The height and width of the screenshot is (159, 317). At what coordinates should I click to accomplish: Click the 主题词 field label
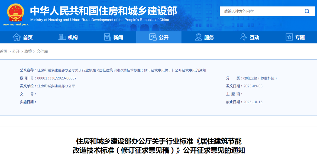(234, 94)
